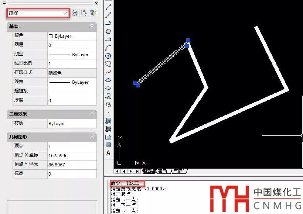Image resolution: width=303 pixels, height=214 pixels.
Task: Click the Select Objects icon in properties
Action: [84, 13]
